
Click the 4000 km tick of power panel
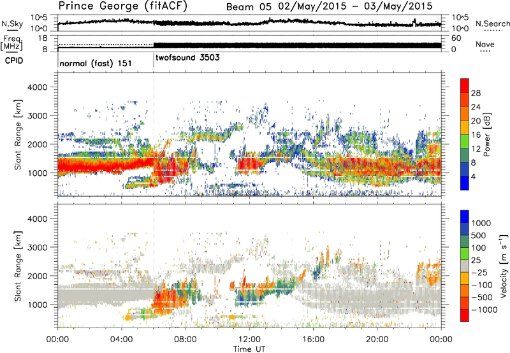38,87
